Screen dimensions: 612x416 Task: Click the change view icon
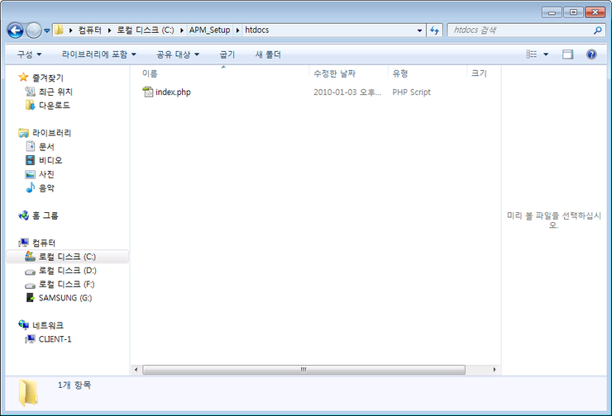(x=531, y=54)
